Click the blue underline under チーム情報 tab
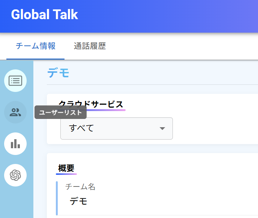258x218 pixels. [x=36, y=59]
